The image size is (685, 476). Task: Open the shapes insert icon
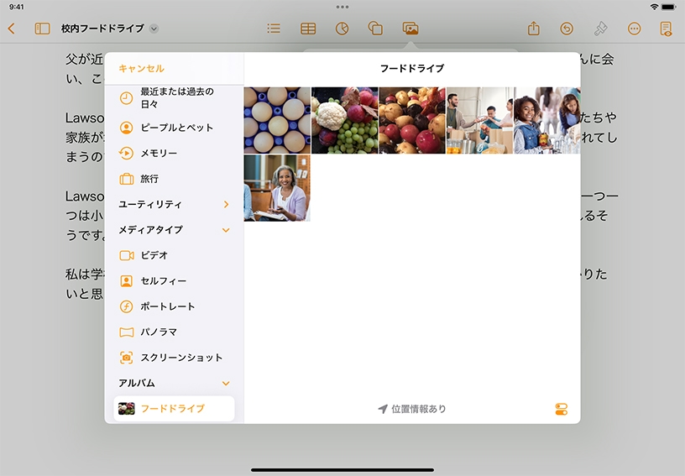click(375, 29)
